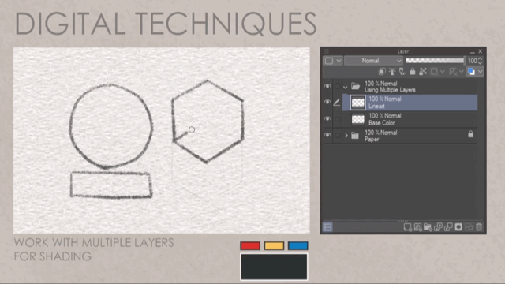Viewport: 505px width, 284px height.
Task: Expand the Paper layer folder
Action: [x=346, y=136]
